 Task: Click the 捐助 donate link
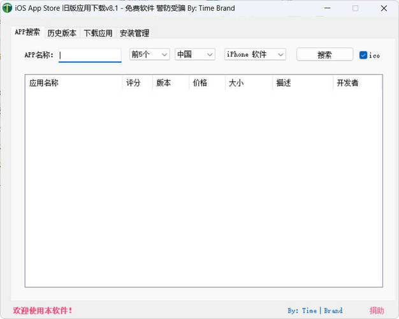point(377,311)
